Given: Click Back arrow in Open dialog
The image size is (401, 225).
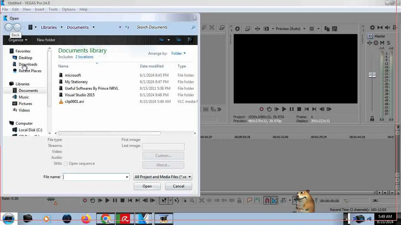Looking at the screenshot, I should point(8,27).
